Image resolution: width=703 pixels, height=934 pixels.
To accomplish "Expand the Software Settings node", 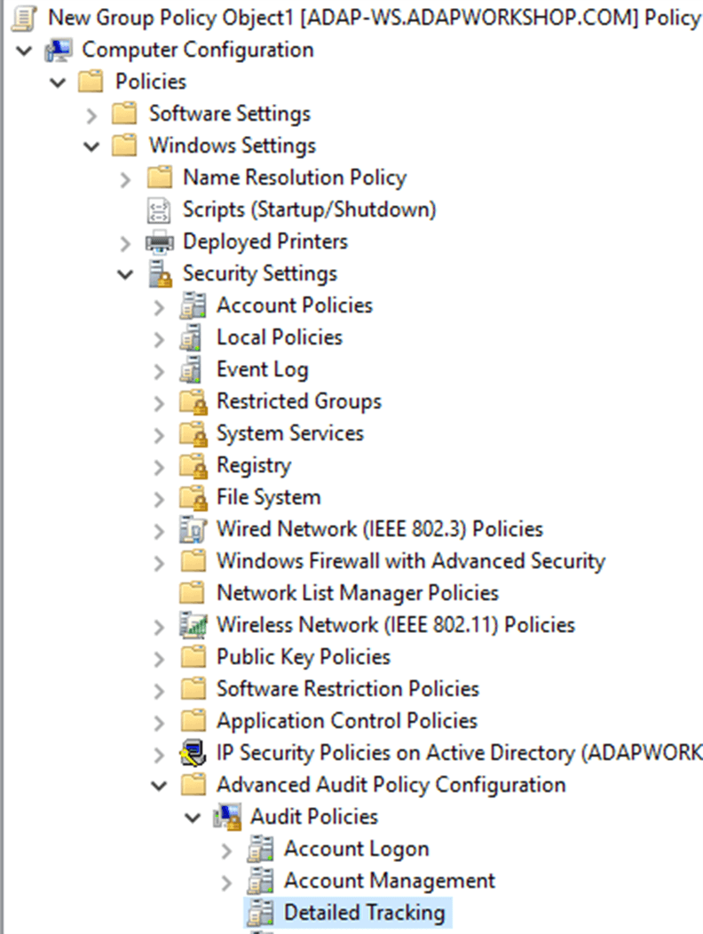I will click(x=91, y=115).
